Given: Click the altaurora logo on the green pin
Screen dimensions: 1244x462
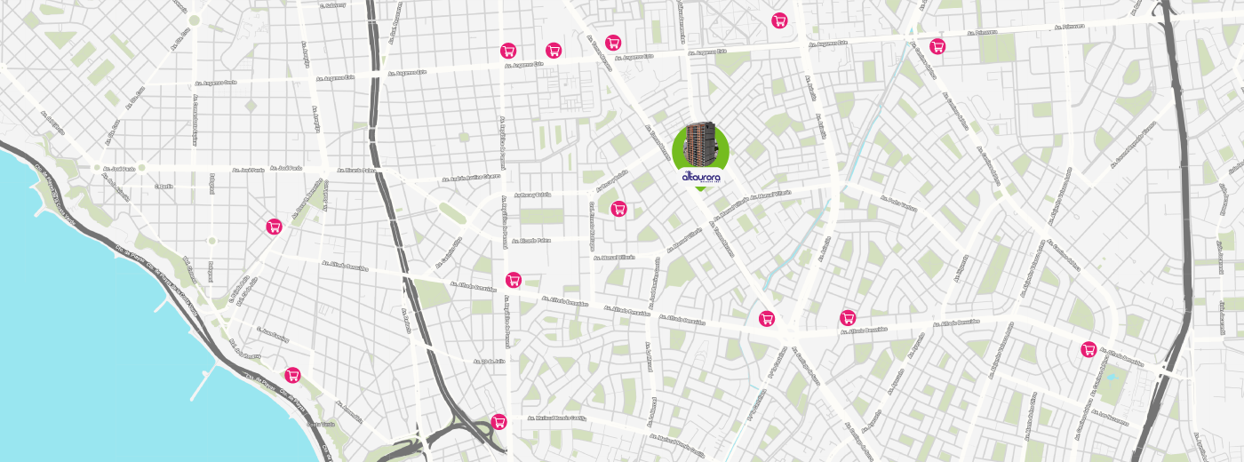Looking at the screenshot, I should [x=700, y=177].
